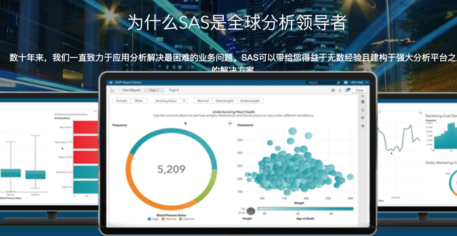
Task: Open the hamburger menu in SAS Report Viewer
Action: (x=111, y=82)
